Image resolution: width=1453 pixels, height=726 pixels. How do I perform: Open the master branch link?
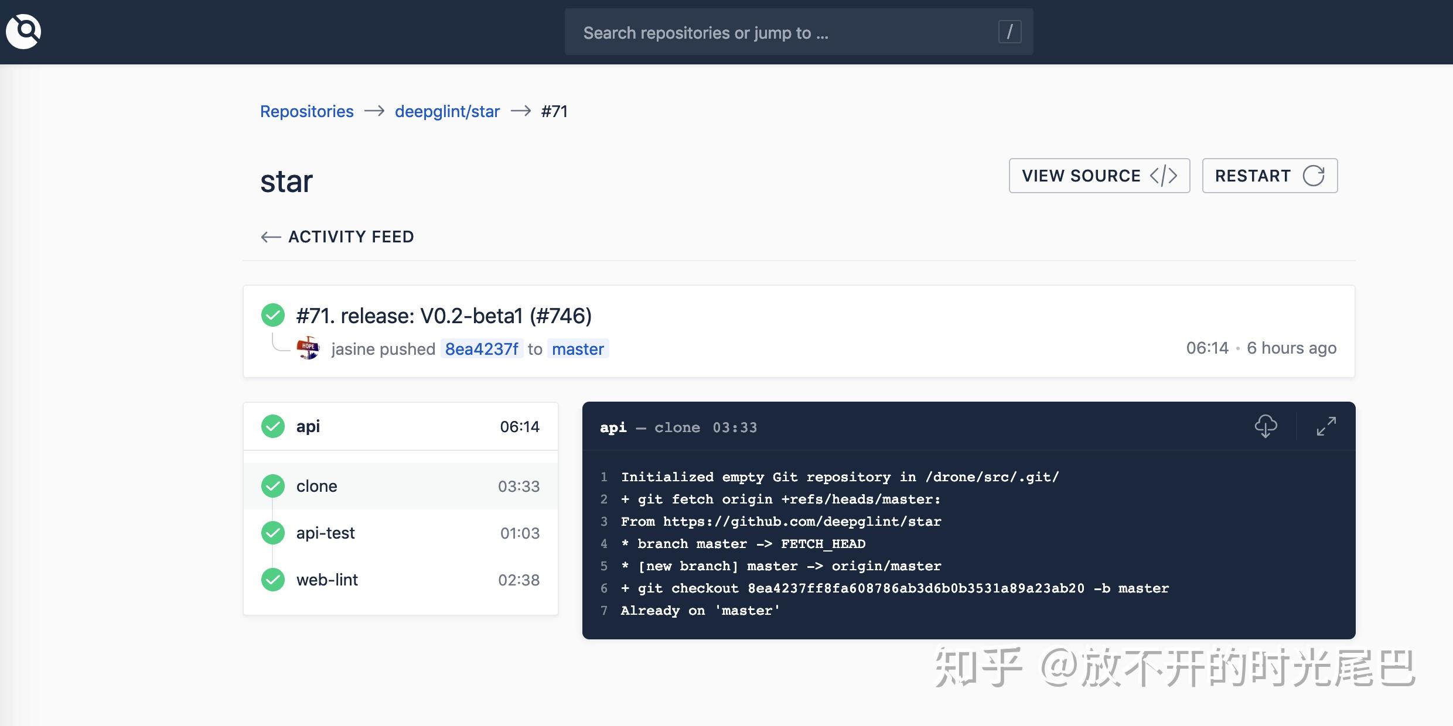[x=578, y=349]
